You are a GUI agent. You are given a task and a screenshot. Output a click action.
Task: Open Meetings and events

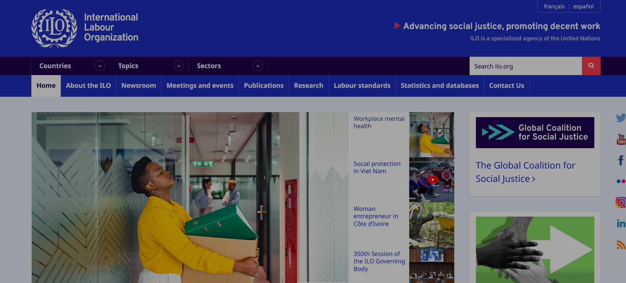pyautogui.click(x=200, y=86)
